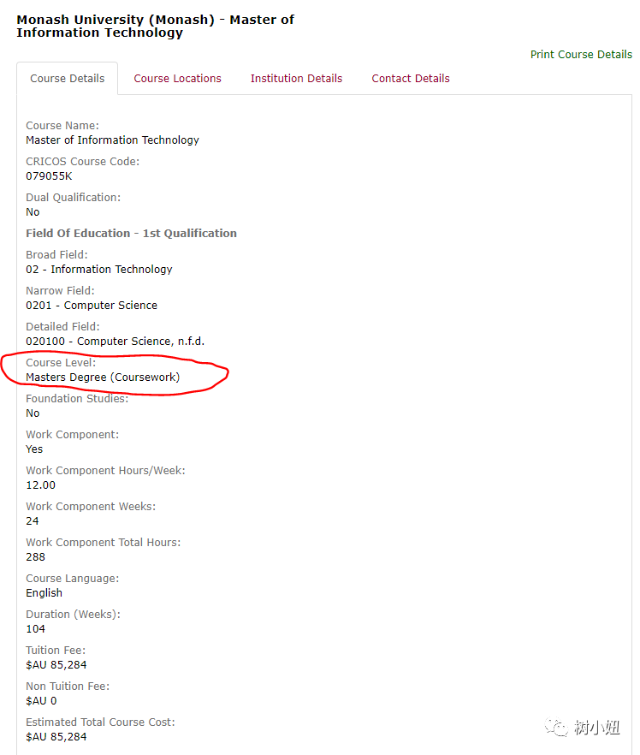The height and width of the screenshot is (755, 640).
Task: Click the Detailed Field value 020100 - Computer Science, n.f.d.
Action: [x=115, y=342]
